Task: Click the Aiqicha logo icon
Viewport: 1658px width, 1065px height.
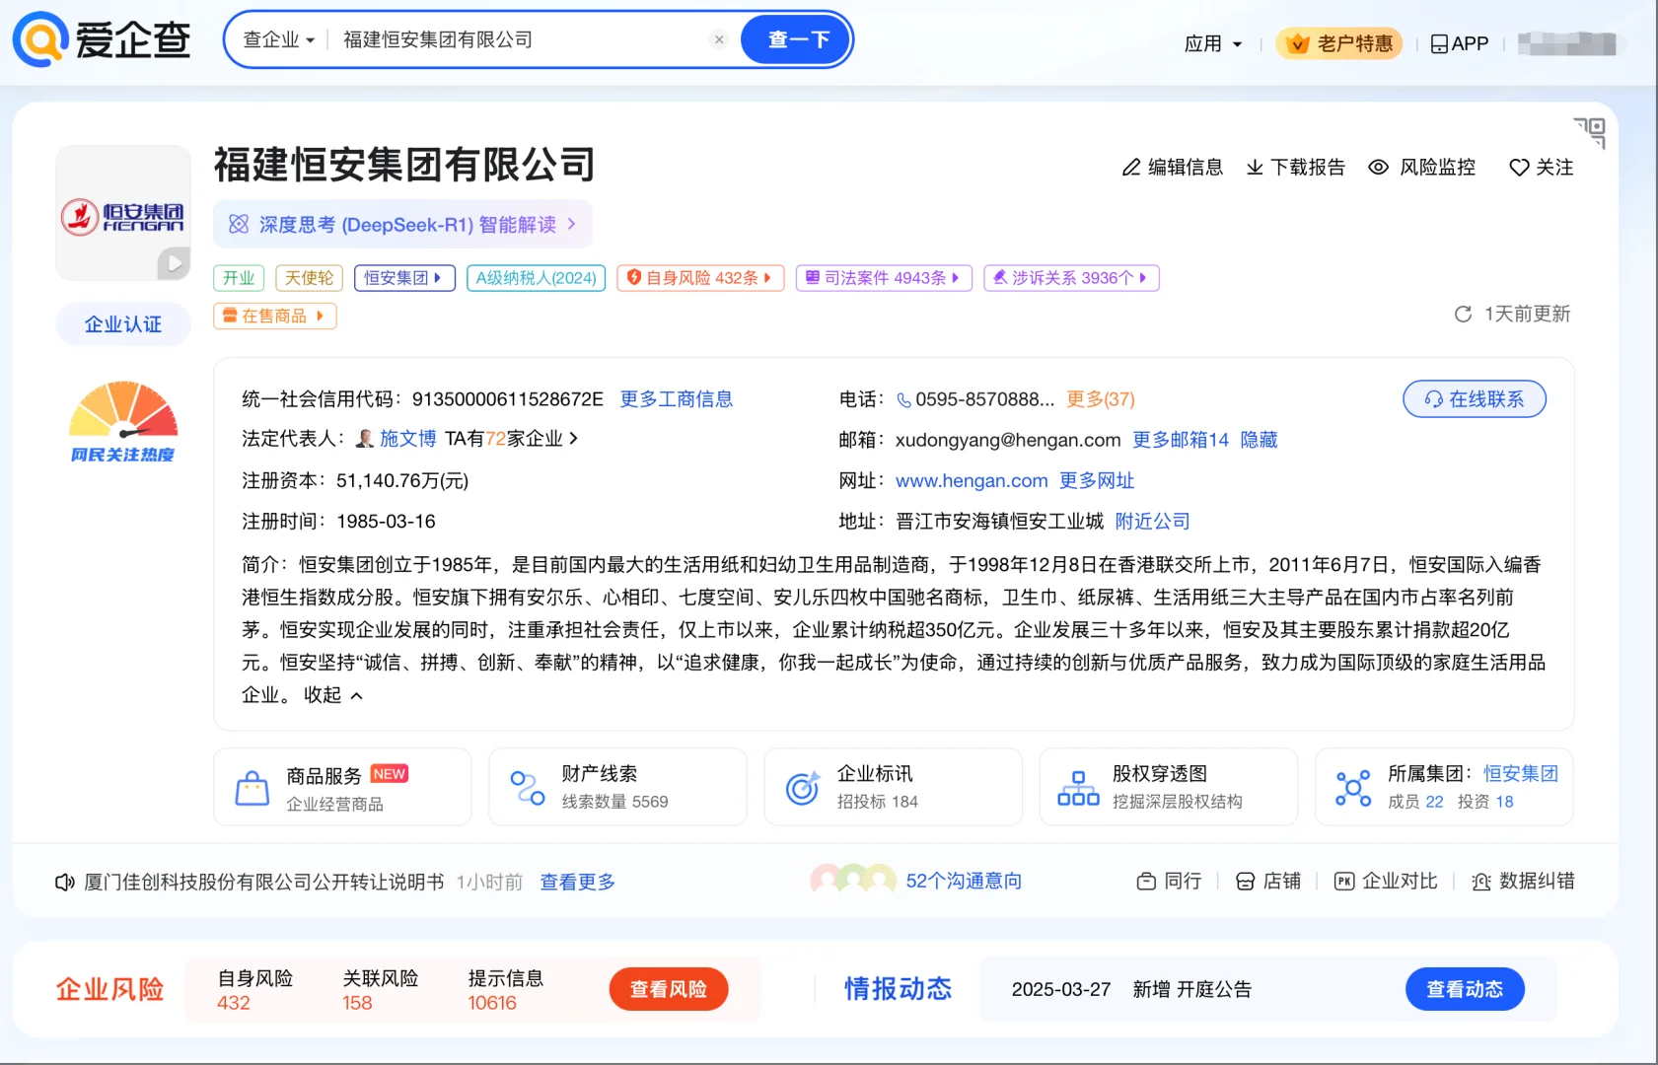Action: point(40,39)
